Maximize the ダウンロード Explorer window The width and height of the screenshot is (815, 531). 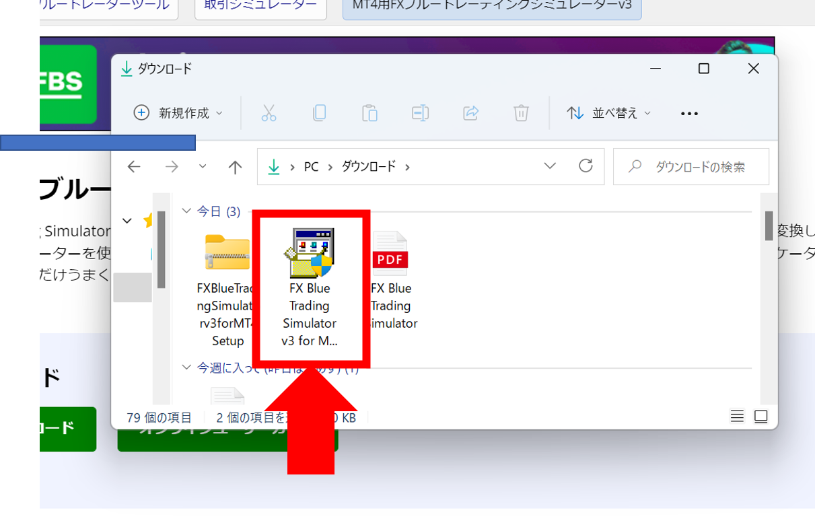703,69
